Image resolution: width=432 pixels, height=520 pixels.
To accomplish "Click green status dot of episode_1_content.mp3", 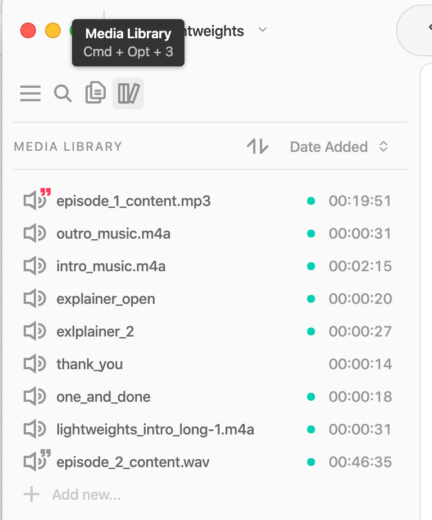I will pyautogui.click(x=311, y=201).
